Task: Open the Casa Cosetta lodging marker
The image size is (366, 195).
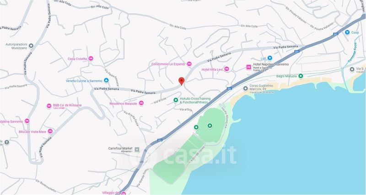Action: 91,59
